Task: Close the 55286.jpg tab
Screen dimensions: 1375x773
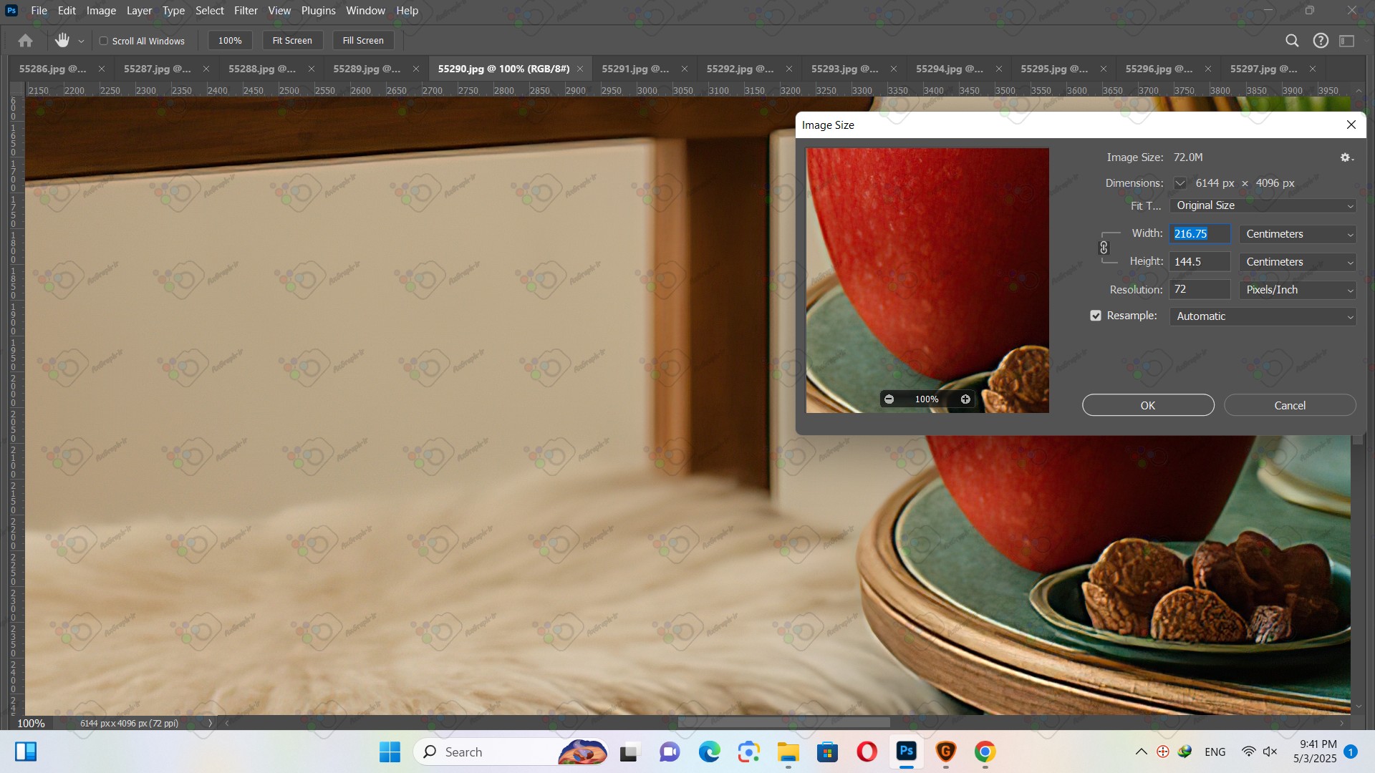Action: click(x=101, y=69)
